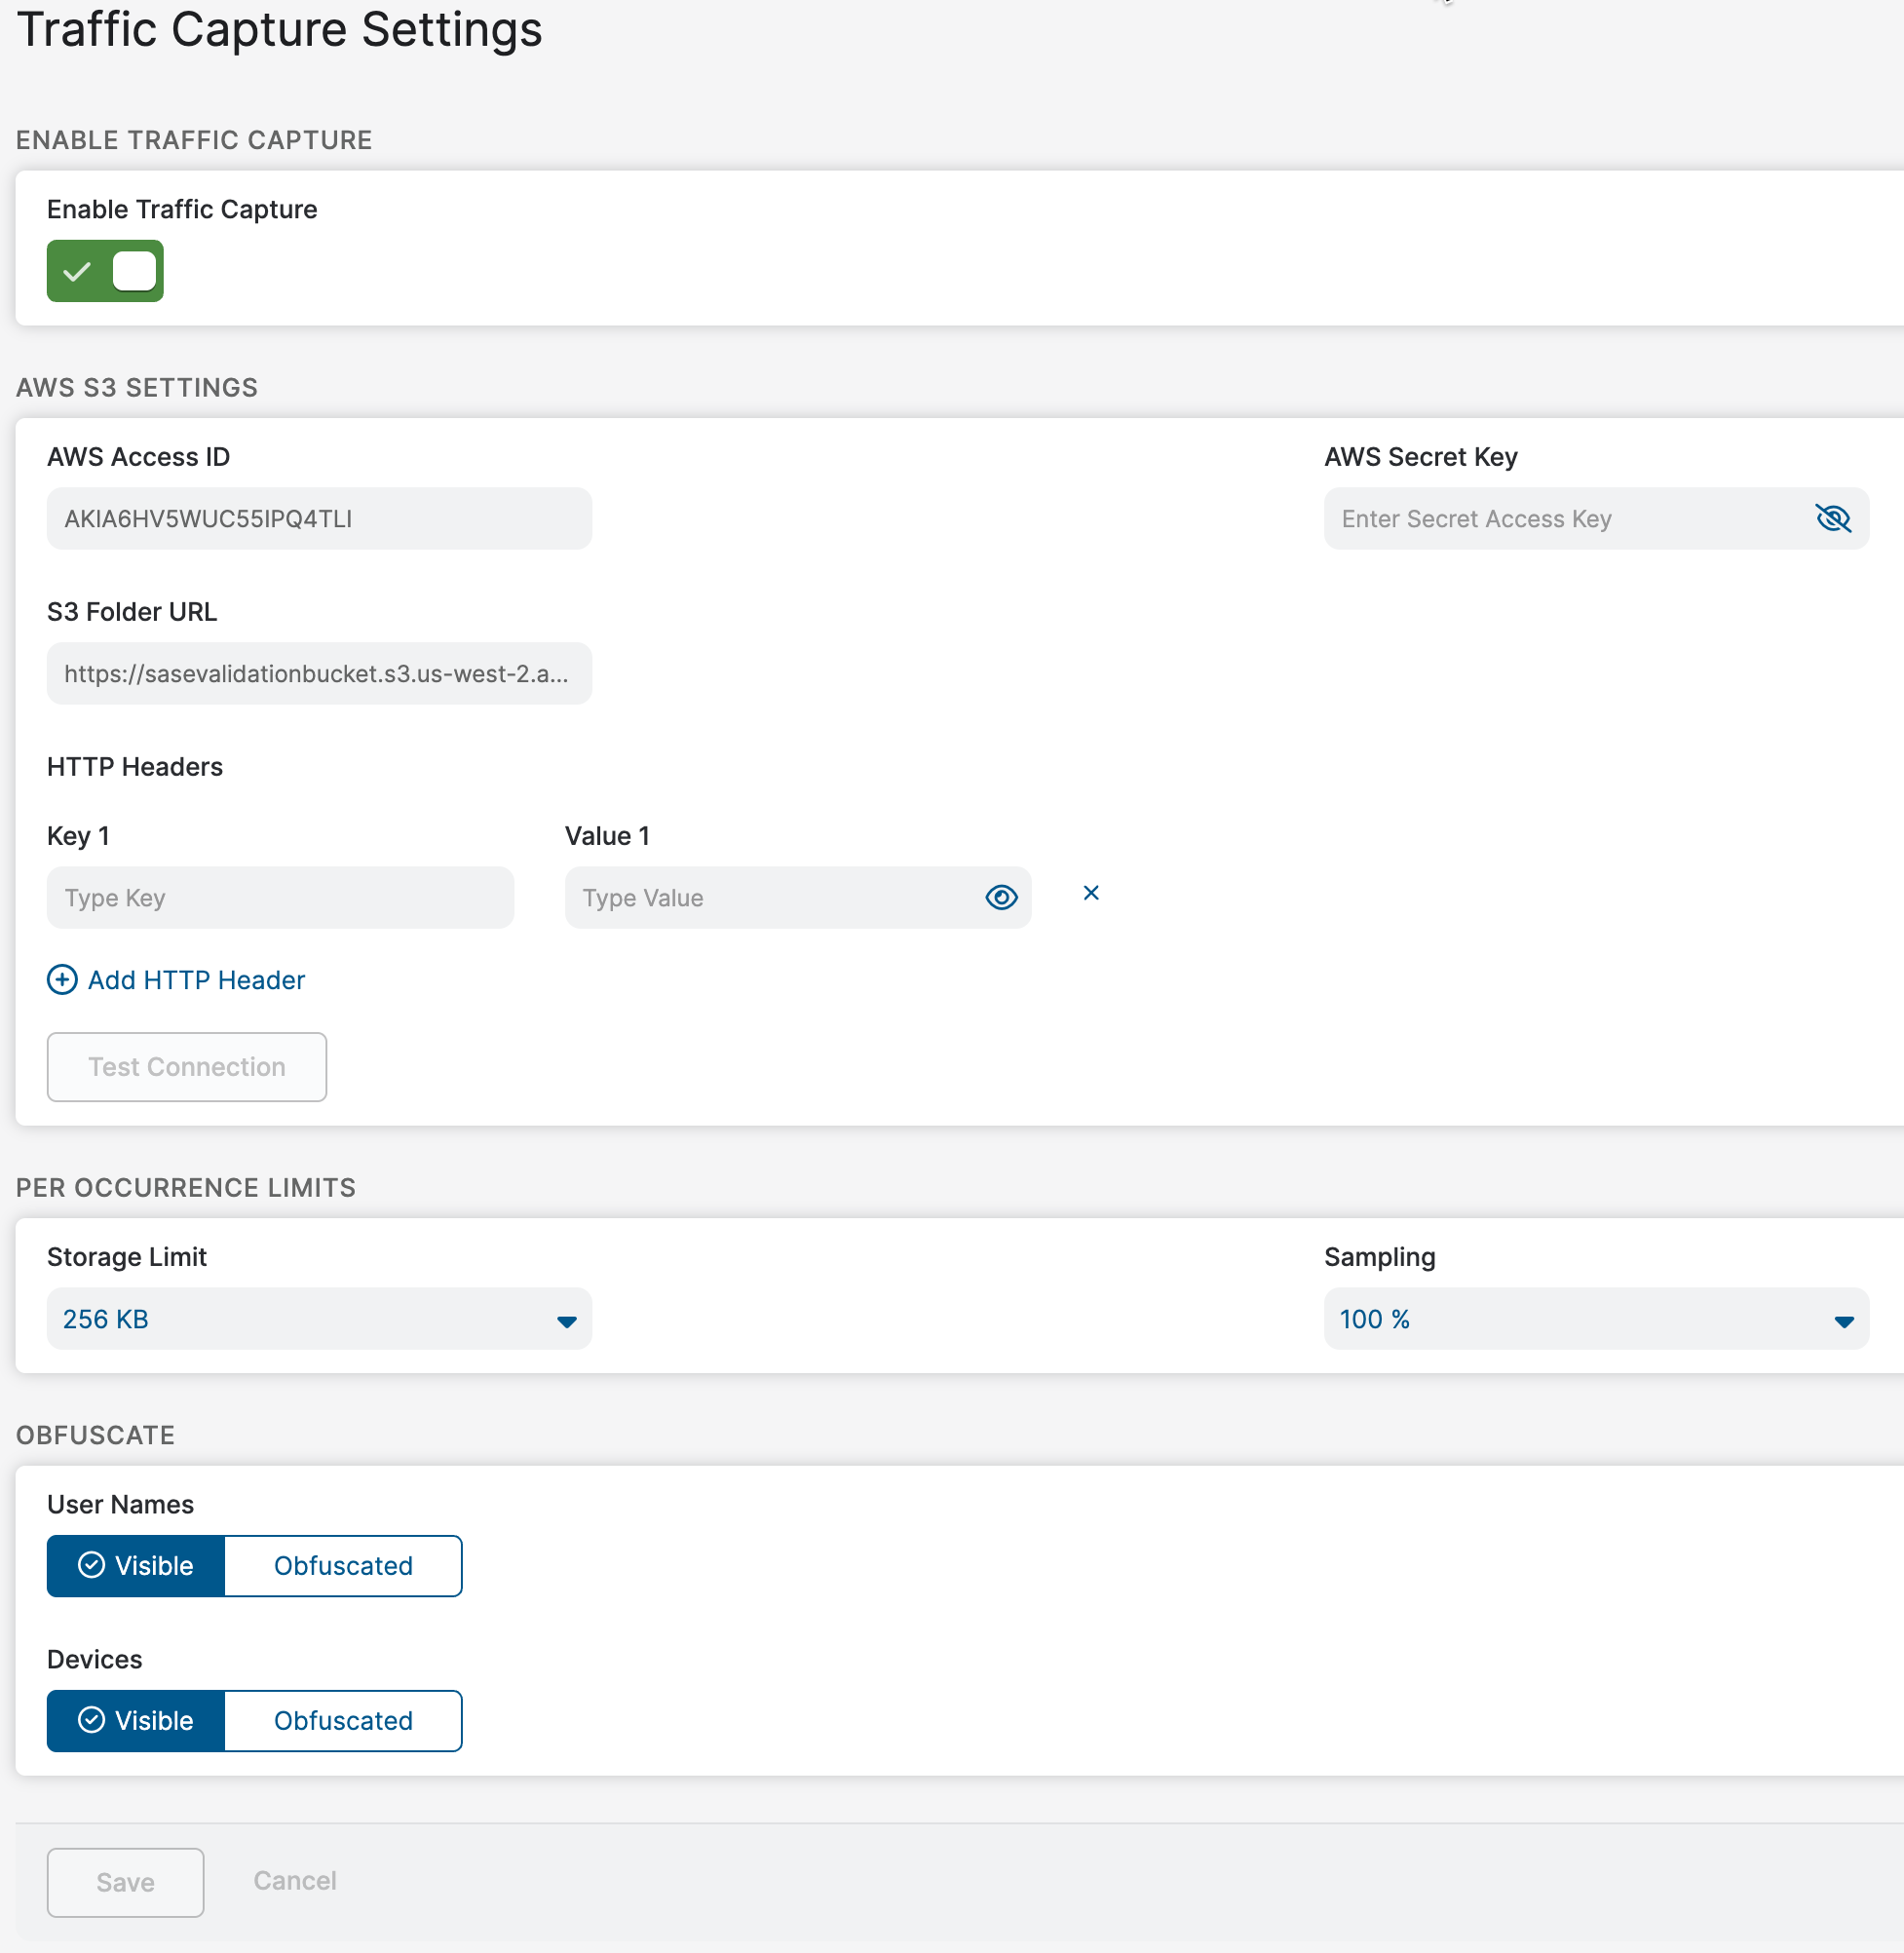Remove HTTP header row with X icon
The height and width of the screenshot is (1953, 1904).
pos(1091,893)
